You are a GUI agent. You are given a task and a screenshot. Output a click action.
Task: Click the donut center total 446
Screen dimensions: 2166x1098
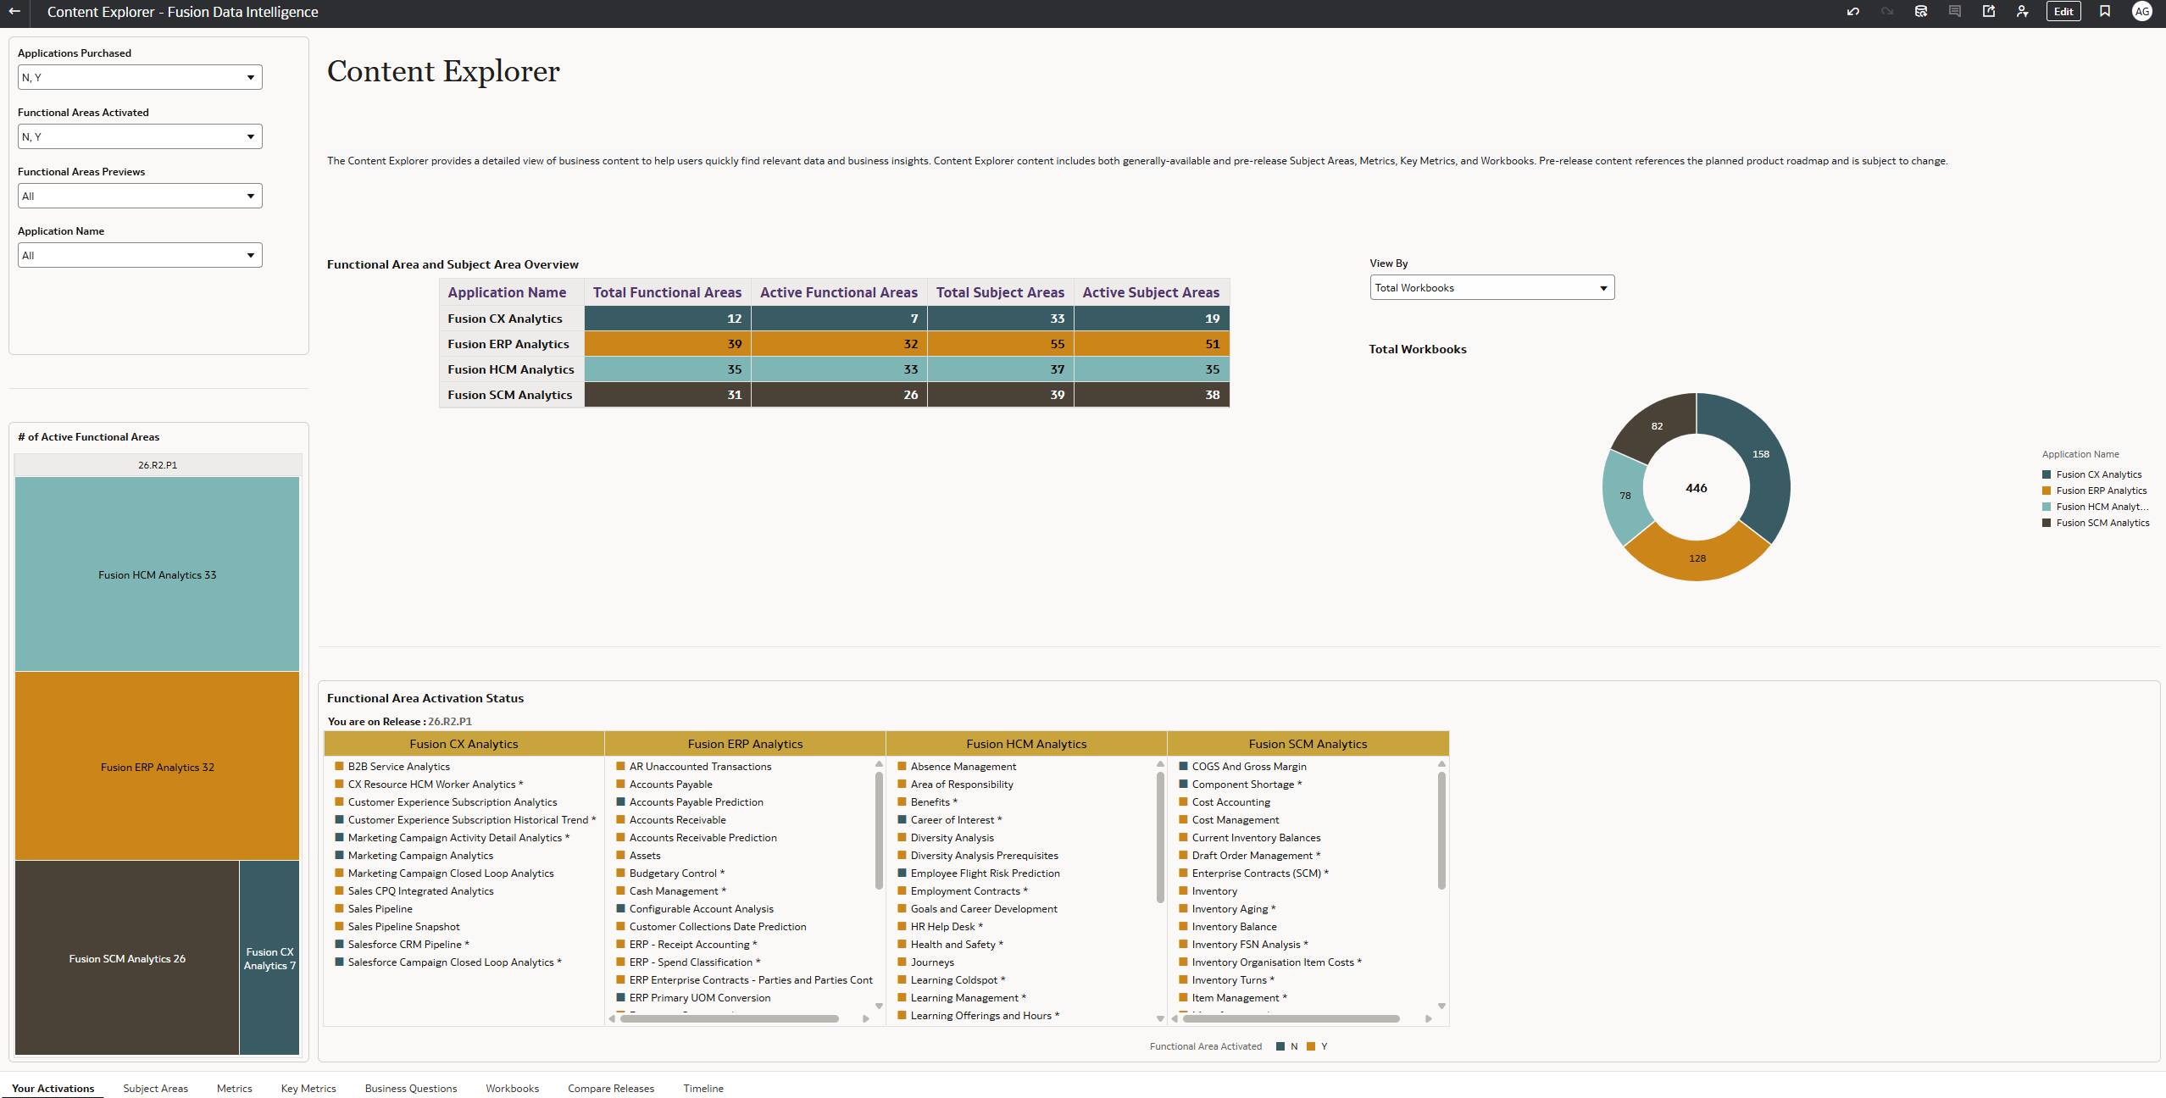pyautogui.click(x=1697, y=488)
